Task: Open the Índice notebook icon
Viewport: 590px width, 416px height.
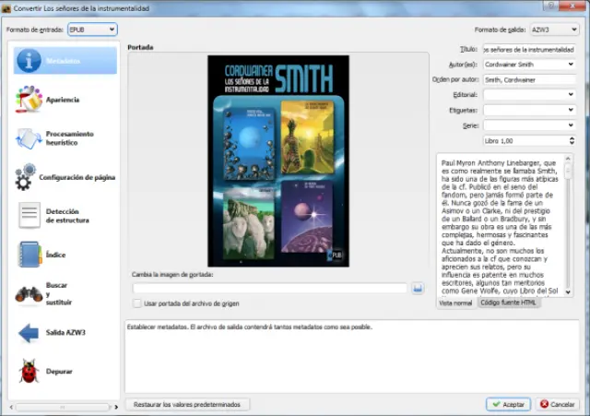Action: point(29,254)
